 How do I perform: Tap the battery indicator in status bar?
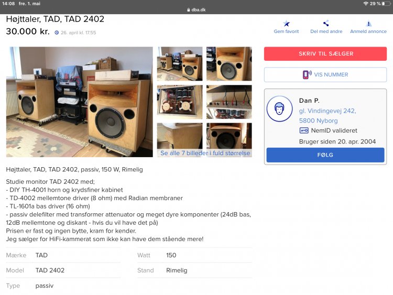pyautogui.click(x=386, y=4)
